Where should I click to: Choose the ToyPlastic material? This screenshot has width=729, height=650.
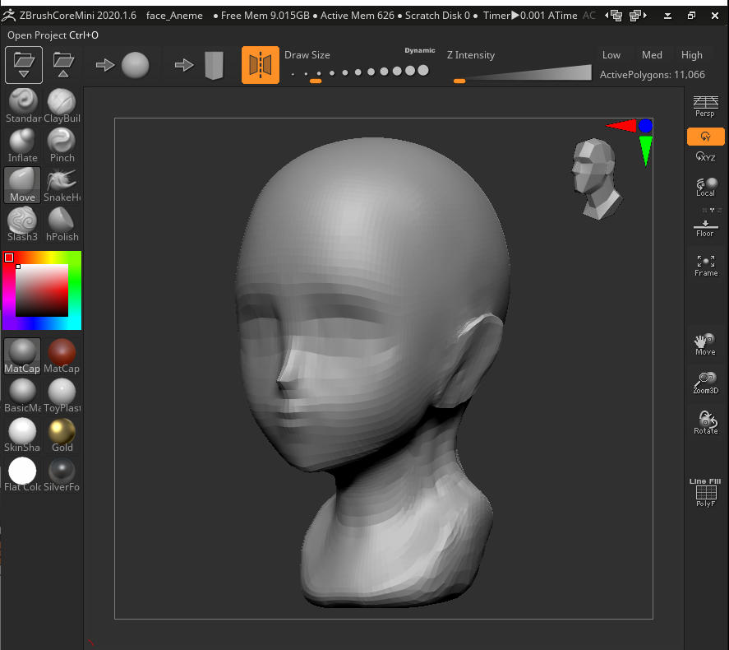click(x=62, y=396)
